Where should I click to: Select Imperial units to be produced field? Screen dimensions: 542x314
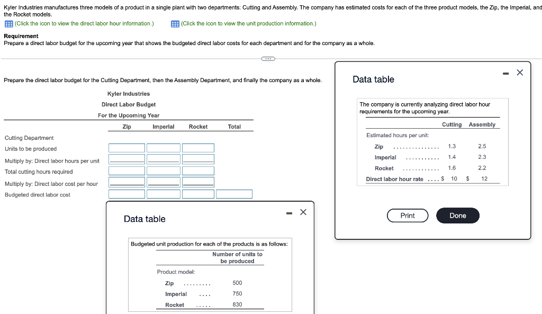click(164, 148)
